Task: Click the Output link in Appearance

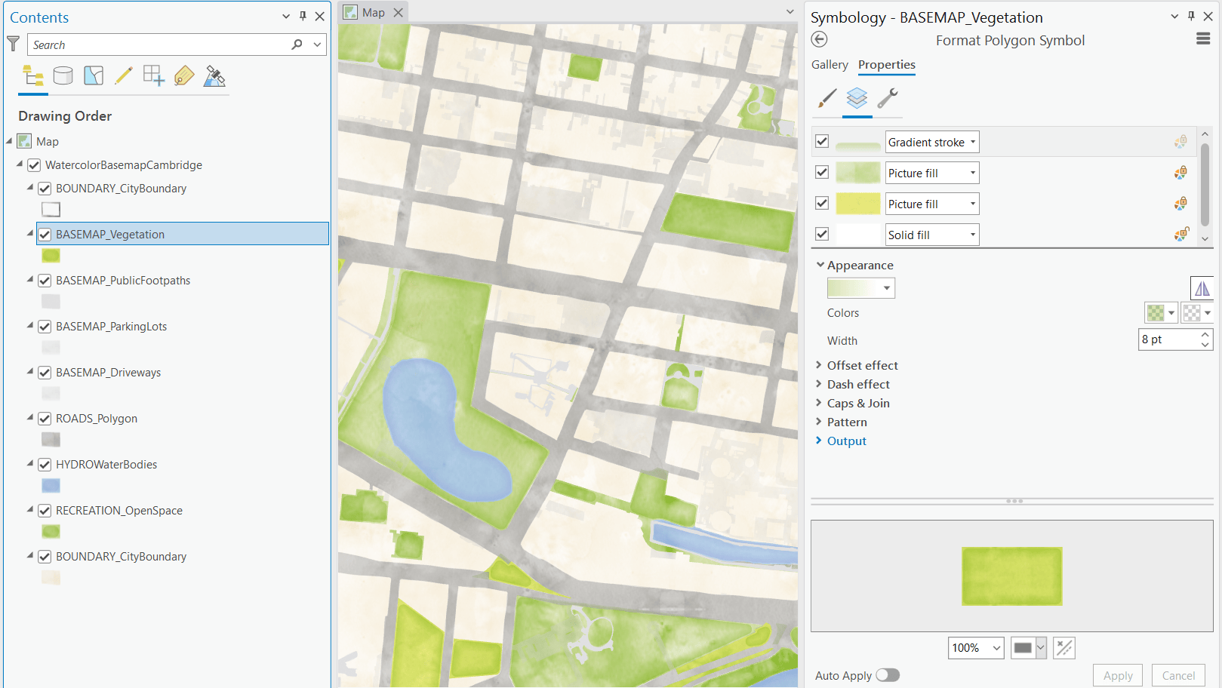Action: click(846, 441)
